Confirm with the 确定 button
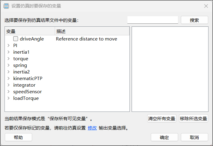 [x=164, y=137]
